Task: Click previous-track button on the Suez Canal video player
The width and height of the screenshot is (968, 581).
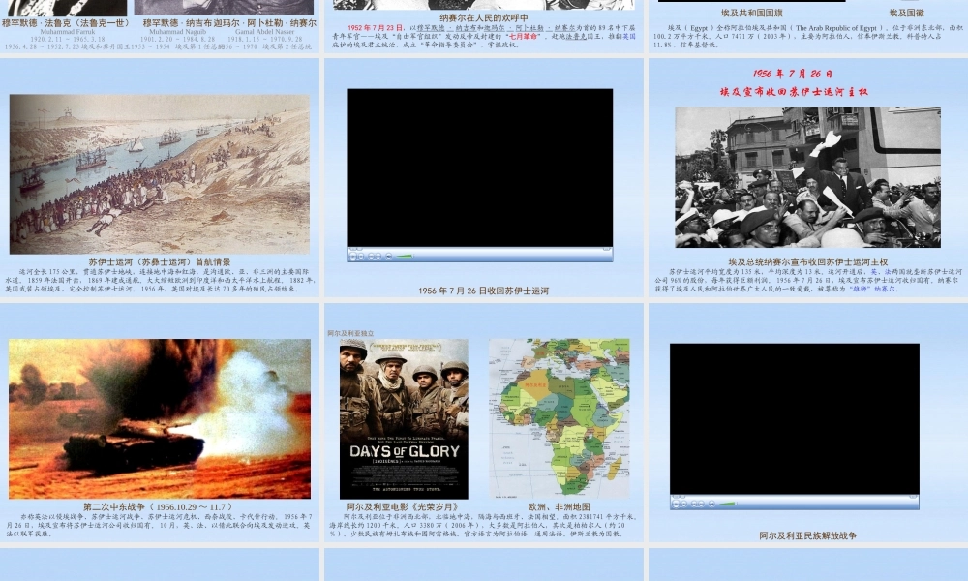Action: (x=371, y=257)
